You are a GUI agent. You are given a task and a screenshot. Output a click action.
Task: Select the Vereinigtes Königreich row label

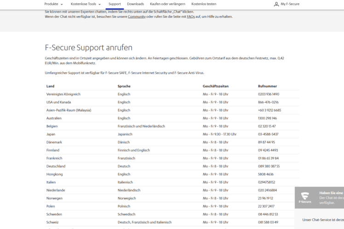[x=63, y=94]
